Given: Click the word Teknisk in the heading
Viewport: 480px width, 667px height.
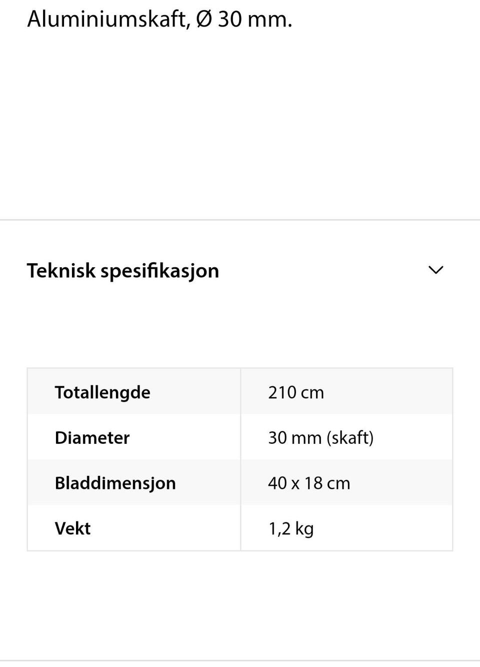Looking at the screenshot, I should point(61,271).
